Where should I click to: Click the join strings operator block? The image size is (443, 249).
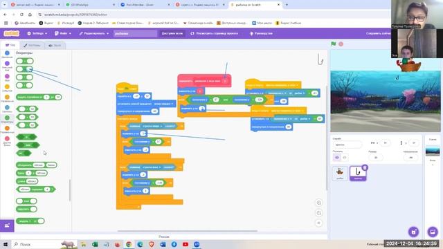click(37, 165)
